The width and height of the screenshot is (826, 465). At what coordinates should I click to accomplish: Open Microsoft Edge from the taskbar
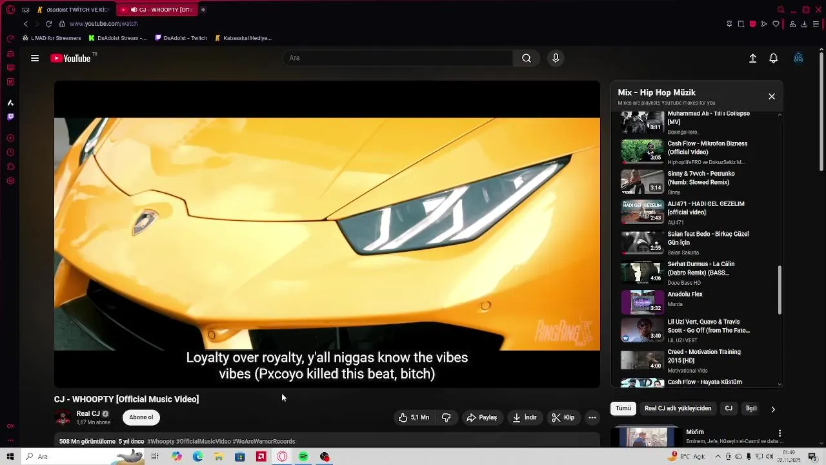click(x=197, y=457)
